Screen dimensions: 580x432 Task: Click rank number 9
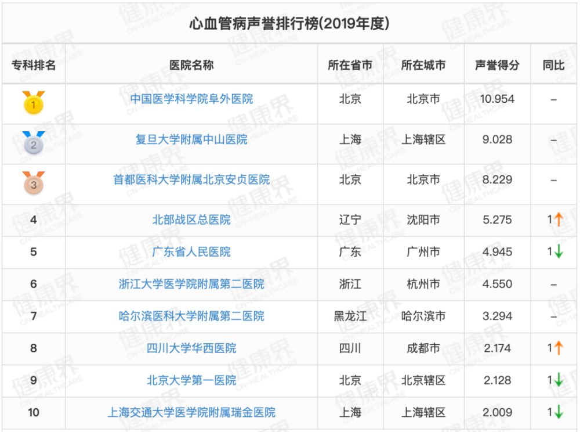34,380
